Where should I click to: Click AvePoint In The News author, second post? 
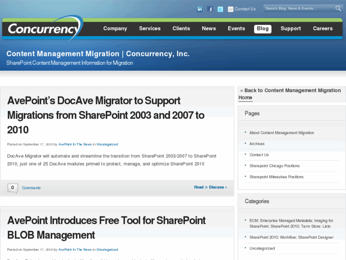click(x=75, y=250)
